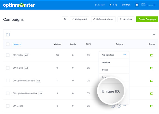Screen dimensions: 159x114
Task: Check the CM Lightbox MonsterLink checkbox
Action: click(8, 93)
